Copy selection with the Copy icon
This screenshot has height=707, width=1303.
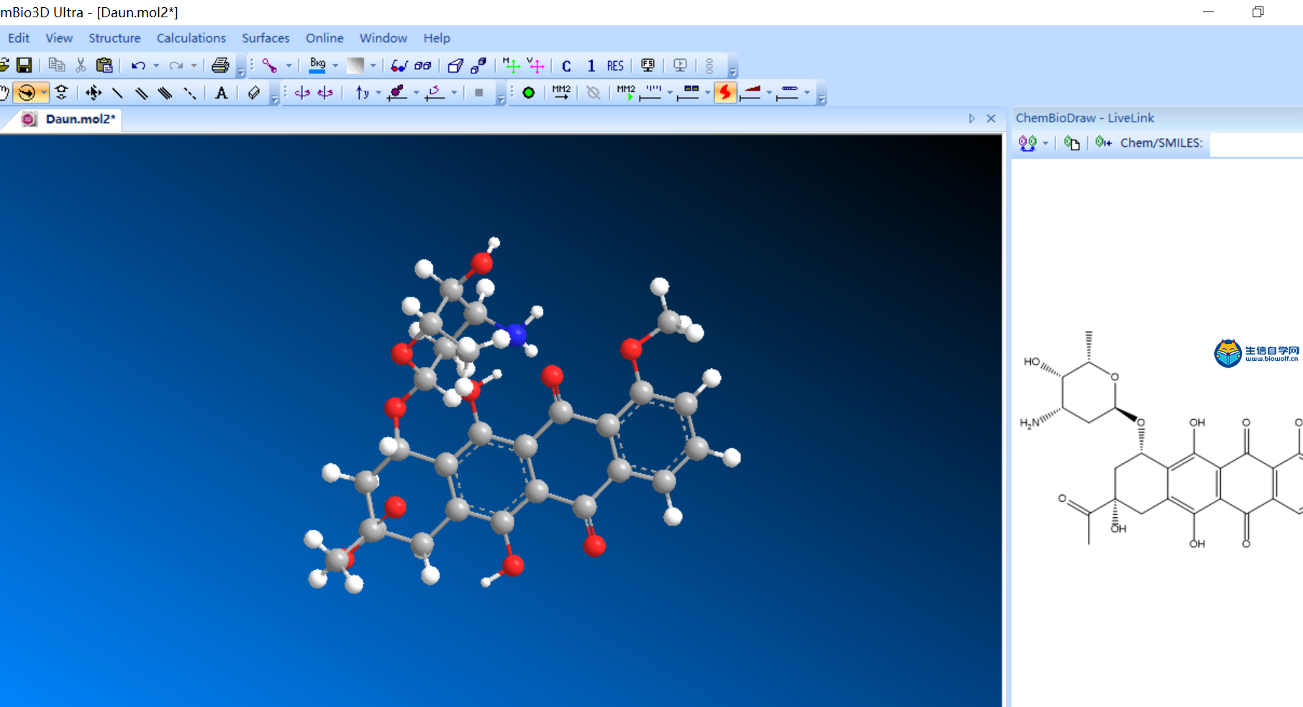(x=57, y=65)
